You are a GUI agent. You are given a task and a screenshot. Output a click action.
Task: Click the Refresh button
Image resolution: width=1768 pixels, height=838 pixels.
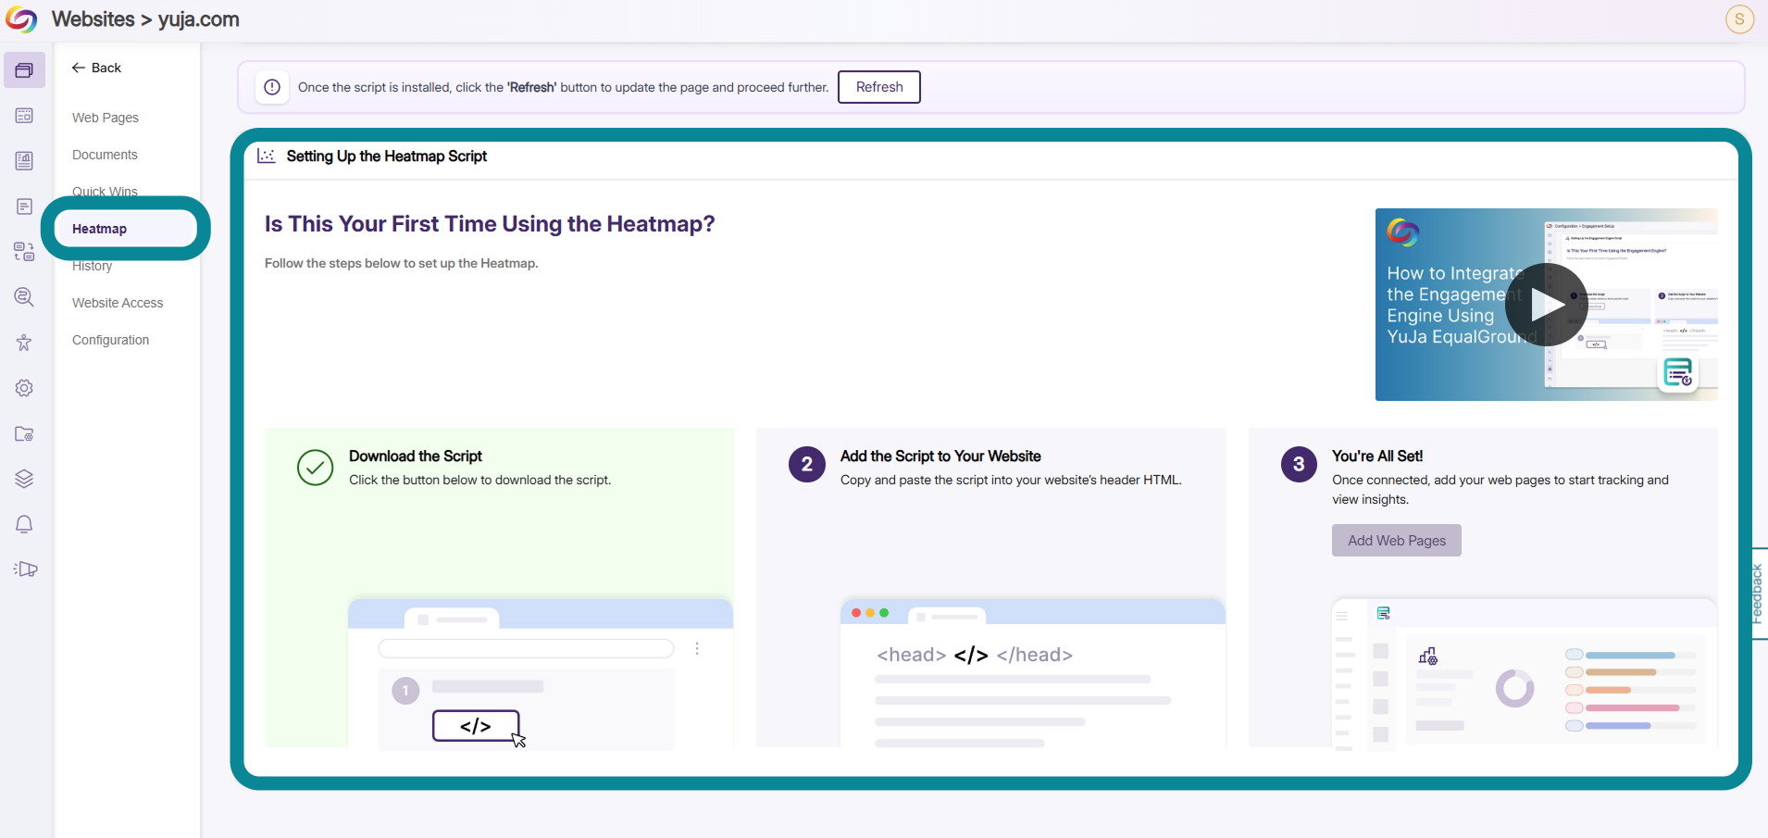pos(879,87)
